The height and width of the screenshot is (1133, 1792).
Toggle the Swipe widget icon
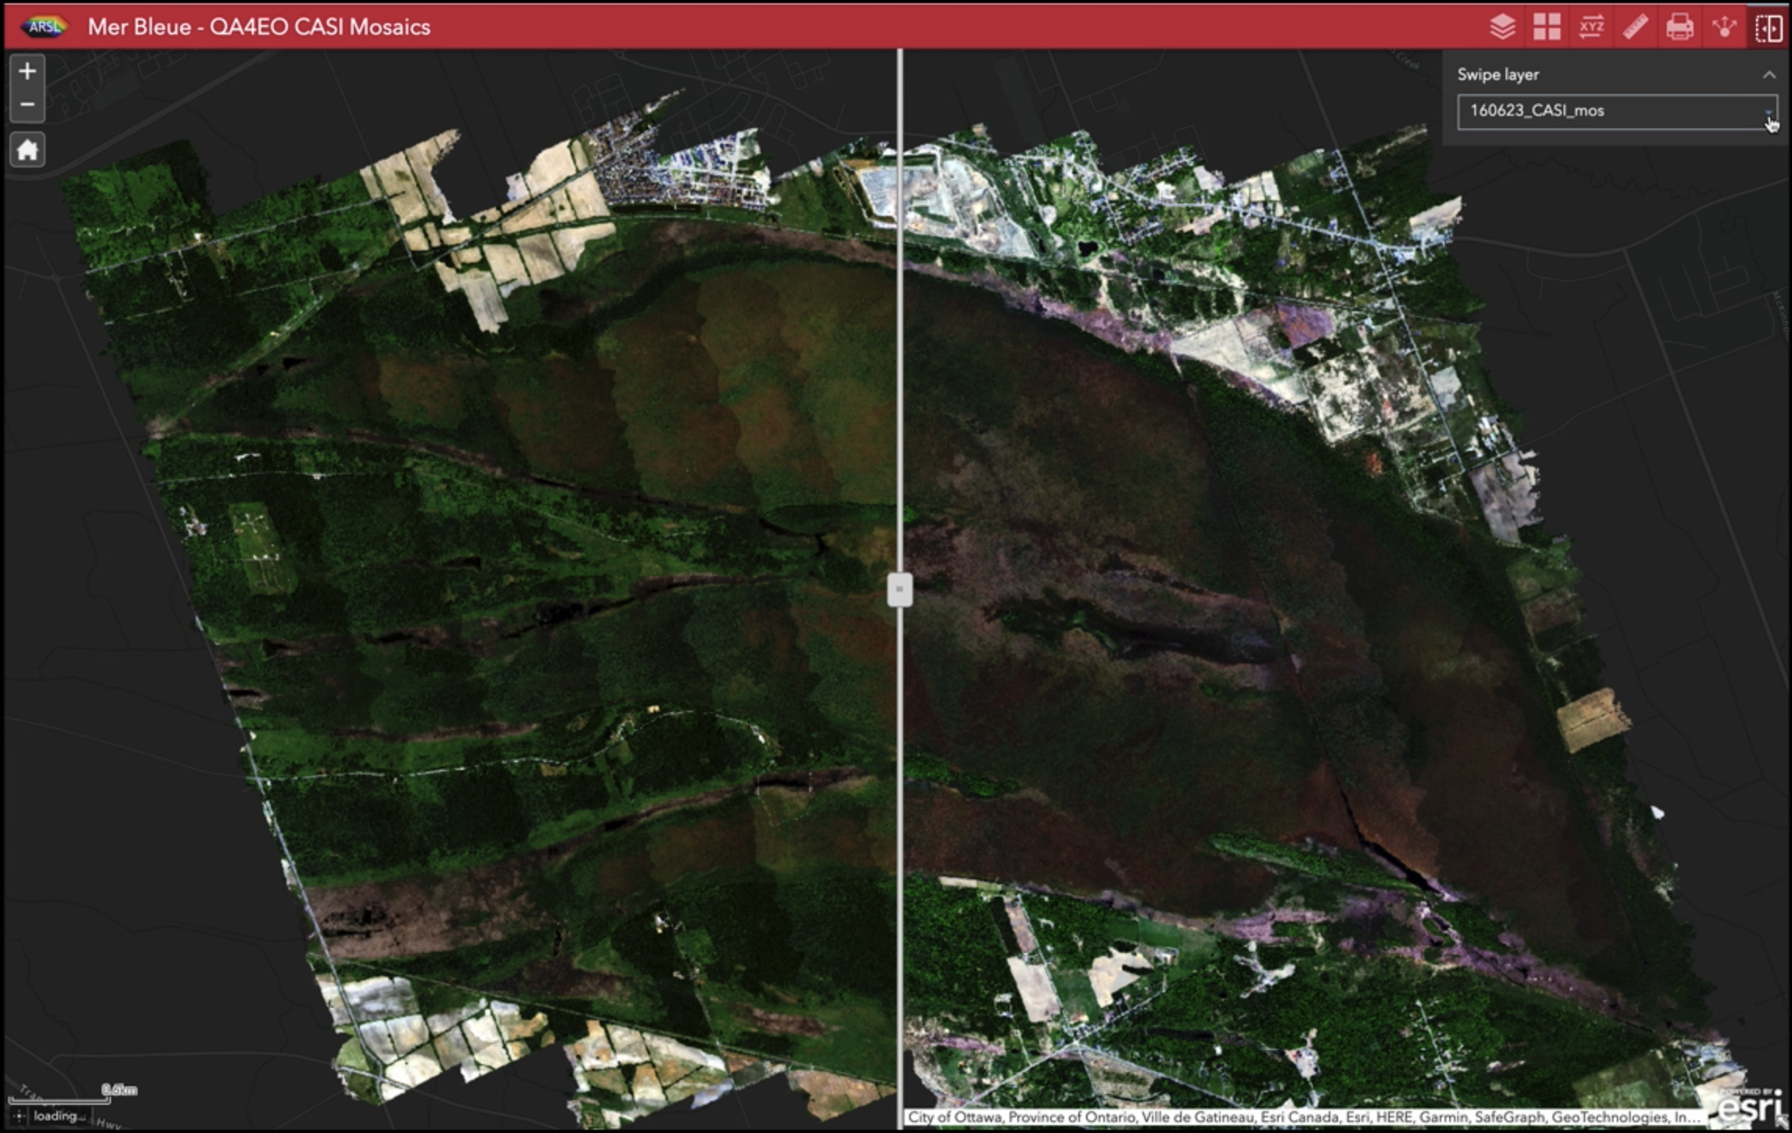point(1769,27)
